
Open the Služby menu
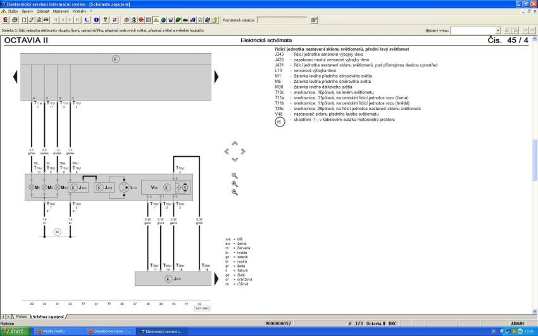[13, 11]
